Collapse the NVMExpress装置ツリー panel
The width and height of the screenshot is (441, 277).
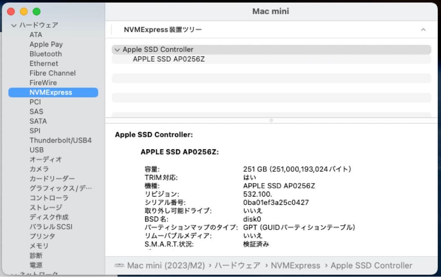[x=423, y=29]
